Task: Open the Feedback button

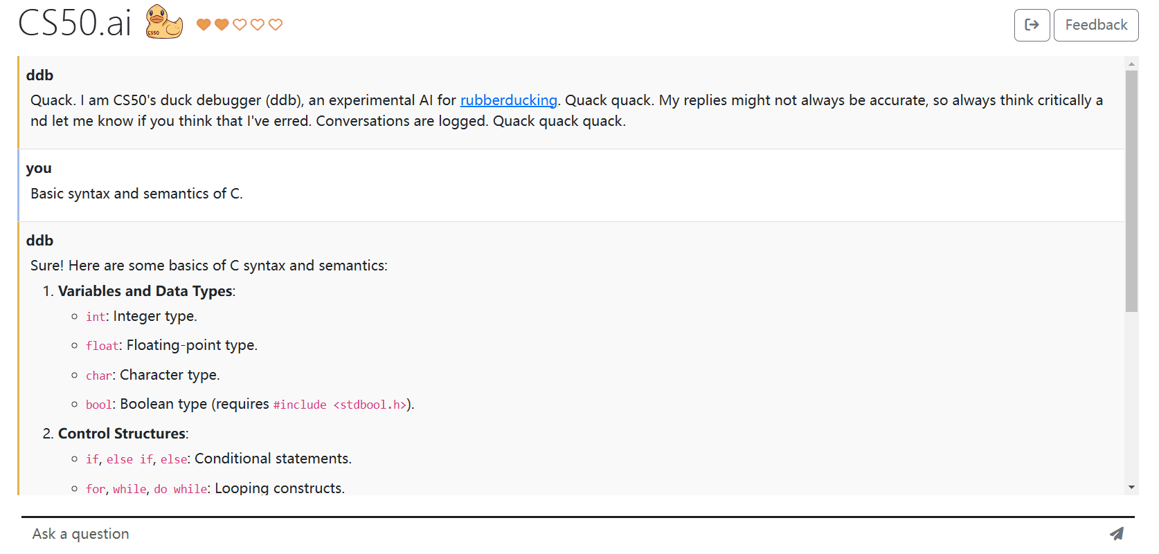Action: click(1096, 25)
